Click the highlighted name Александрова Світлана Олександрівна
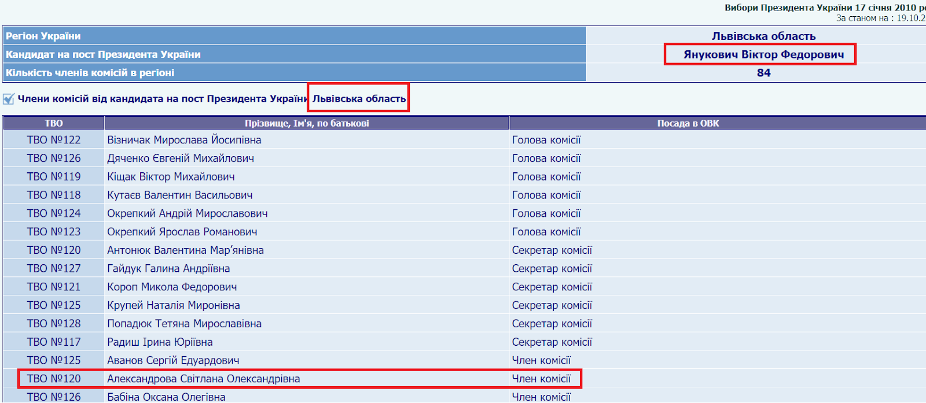The height and width of the screenshot is (403, 926). (x=203, y=379)
